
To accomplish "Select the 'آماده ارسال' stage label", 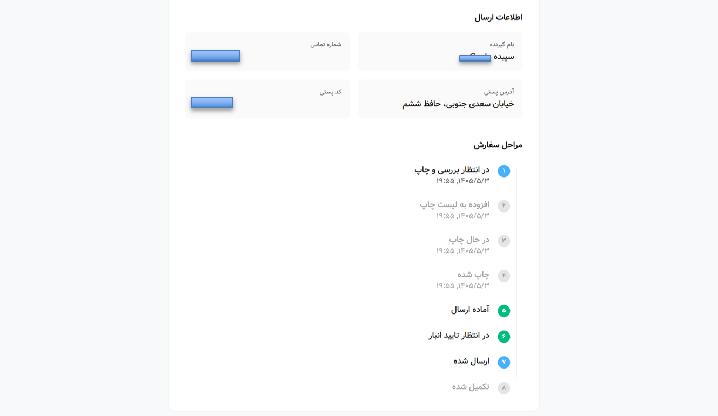I will click(470, 310).
